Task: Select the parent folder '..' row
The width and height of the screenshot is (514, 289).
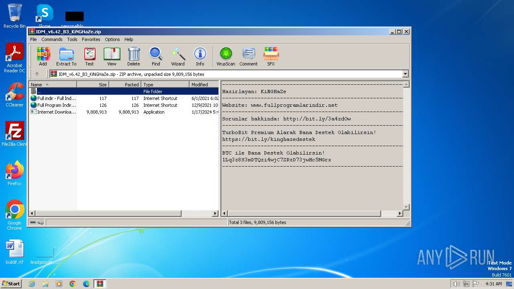Action: coord(124,92)
